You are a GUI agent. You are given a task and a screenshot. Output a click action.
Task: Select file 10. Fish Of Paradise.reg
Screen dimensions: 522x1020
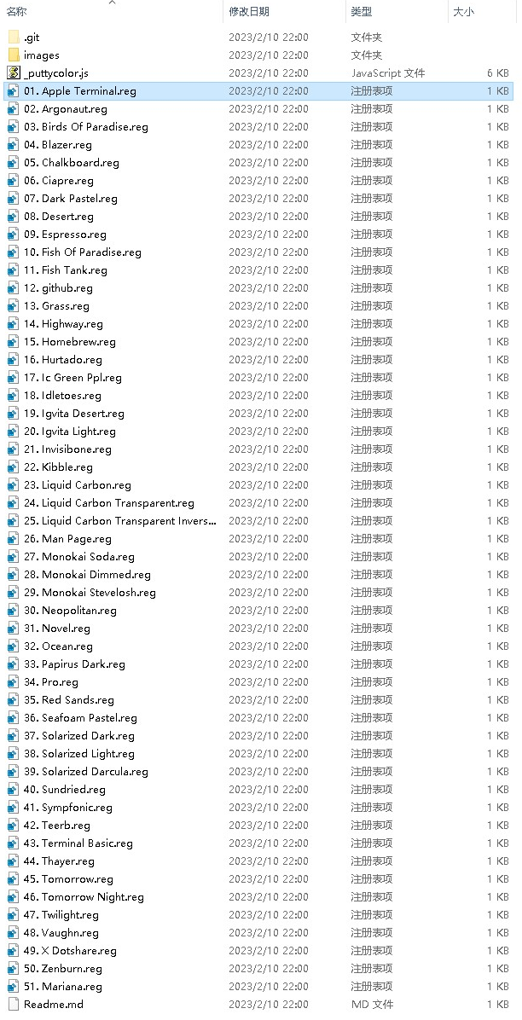coord(83,252)
